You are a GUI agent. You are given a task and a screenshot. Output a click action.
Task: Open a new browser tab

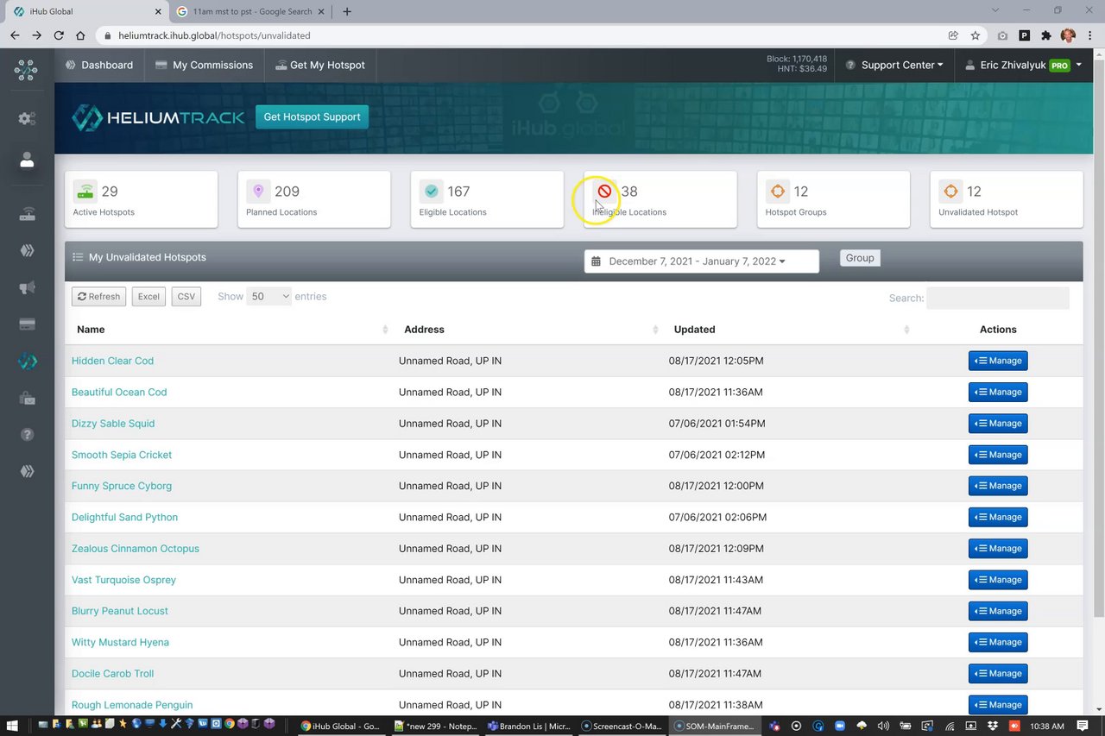tap(347, 11)
